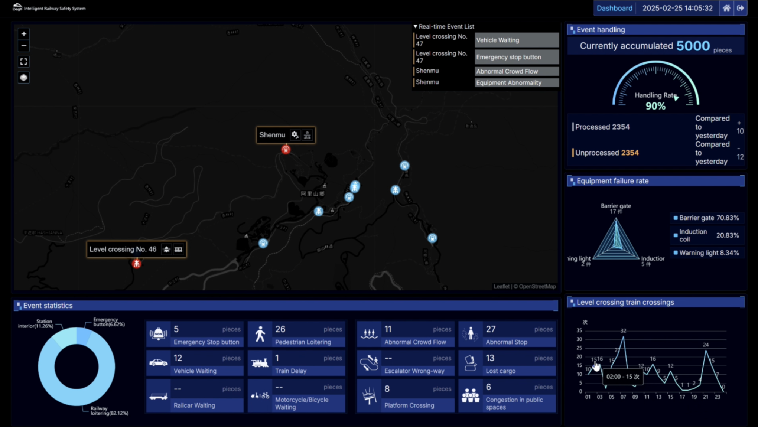
Task: Toggle fullscreen map view
Action: point(24,62)
